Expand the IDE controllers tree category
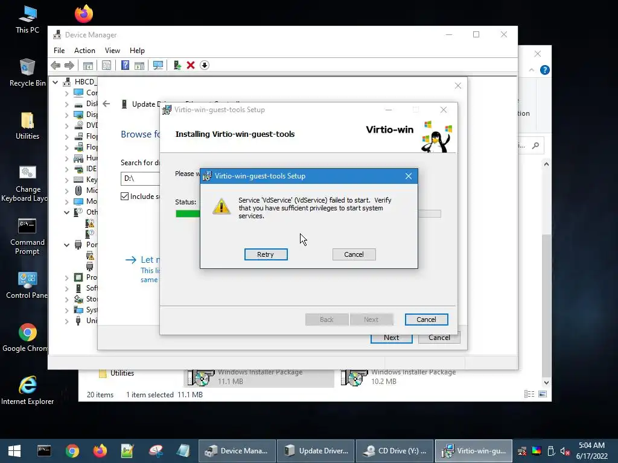 tap(66, 169)
